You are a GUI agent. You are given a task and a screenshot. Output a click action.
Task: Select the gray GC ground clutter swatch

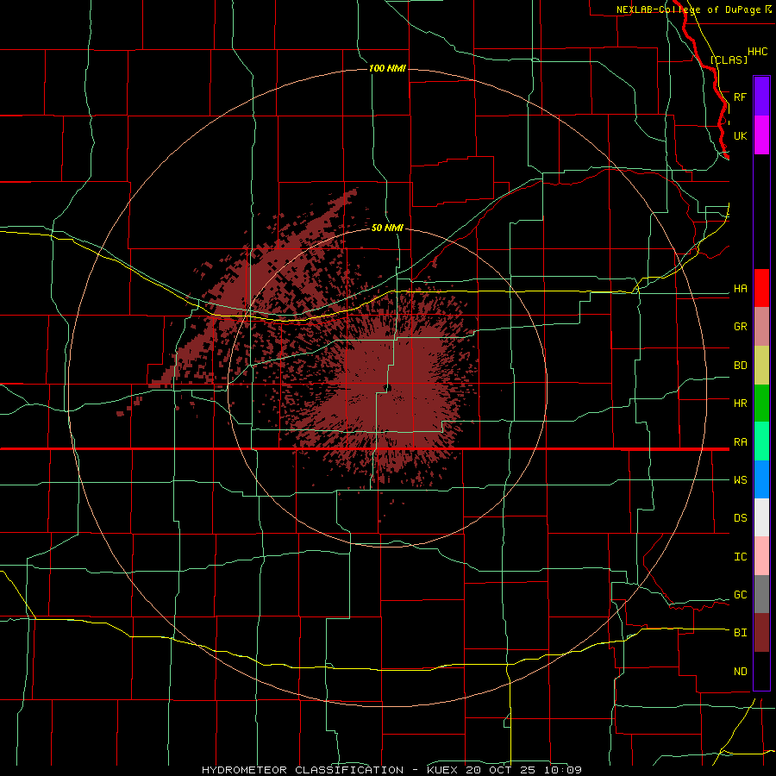(x=761, y=594)
